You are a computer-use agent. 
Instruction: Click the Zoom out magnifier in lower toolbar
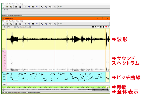tap(46, 24)
